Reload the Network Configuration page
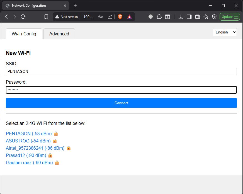This screenshot has width=243, height=194. pyautogui.click(x=23, y=17)
